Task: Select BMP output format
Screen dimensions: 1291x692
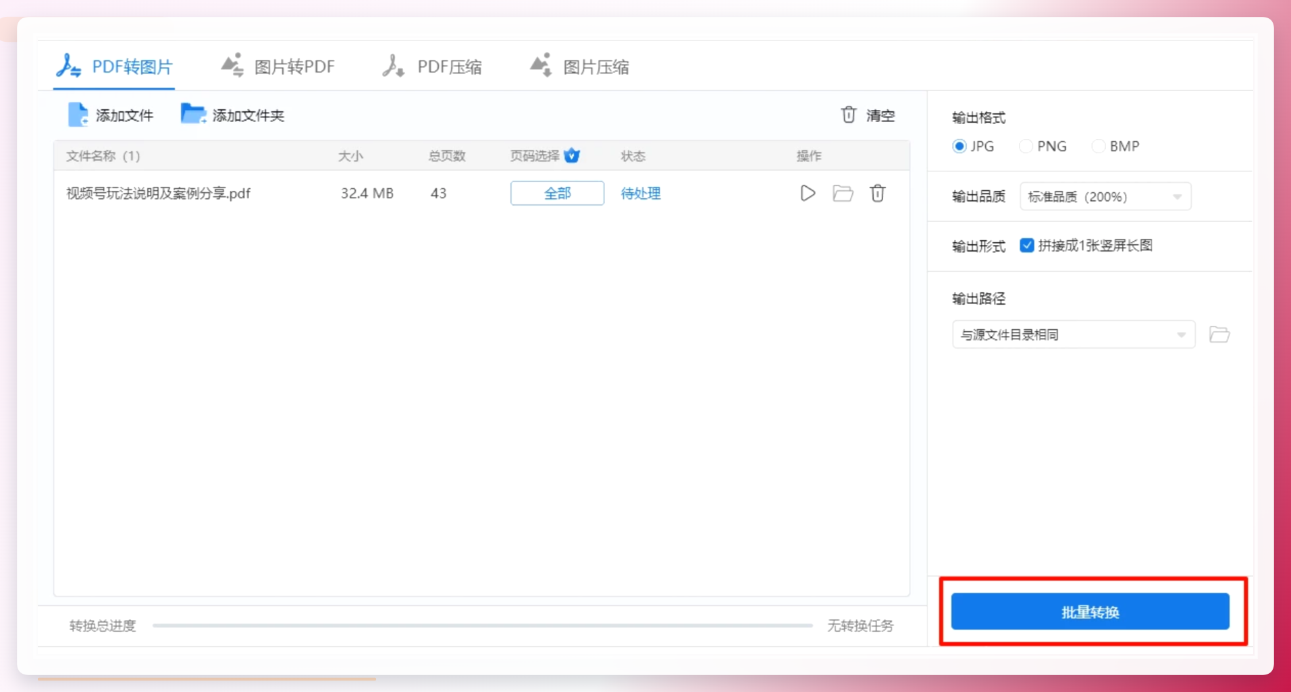Action: pyautogui.click(x=1115, y=146)
